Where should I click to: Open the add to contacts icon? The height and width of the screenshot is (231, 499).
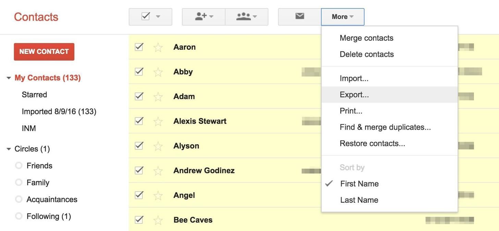204,17
